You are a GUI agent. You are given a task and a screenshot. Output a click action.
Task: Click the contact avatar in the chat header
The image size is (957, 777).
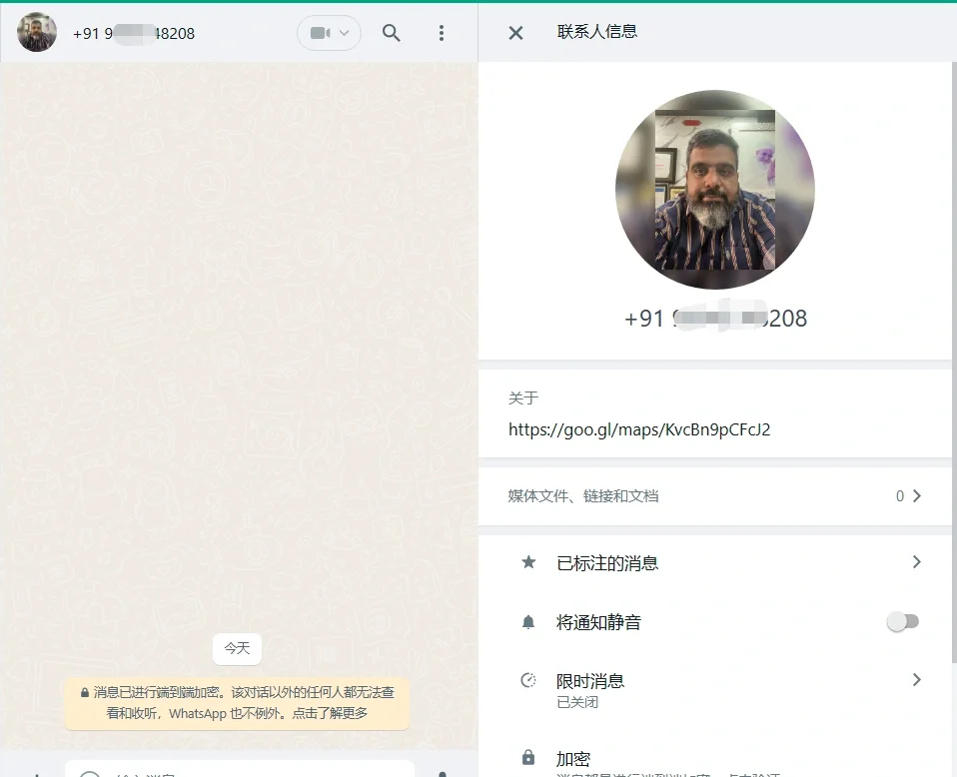pos(36,32)
